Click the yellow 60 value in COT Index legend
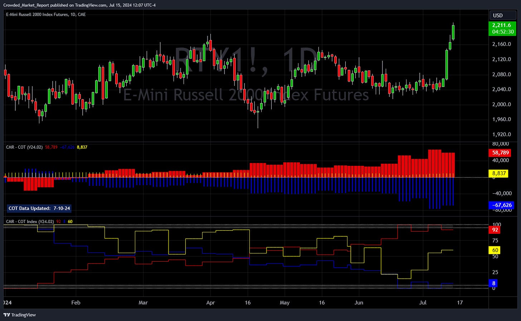521x321 pixels. [x=70, y=222]
